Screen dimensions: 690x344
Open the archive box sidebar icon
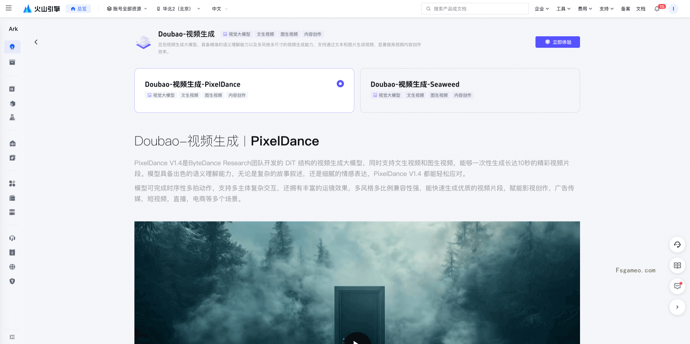(x=12, y=62)
